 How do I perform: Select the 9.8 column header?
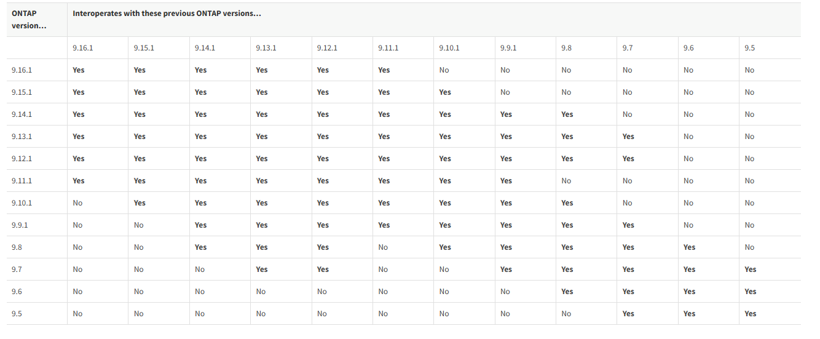[566, 48]
